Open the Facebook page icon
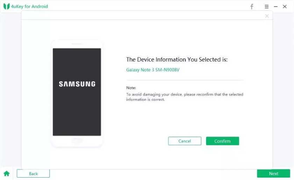294x180 pixels. [x=252, y=7]
